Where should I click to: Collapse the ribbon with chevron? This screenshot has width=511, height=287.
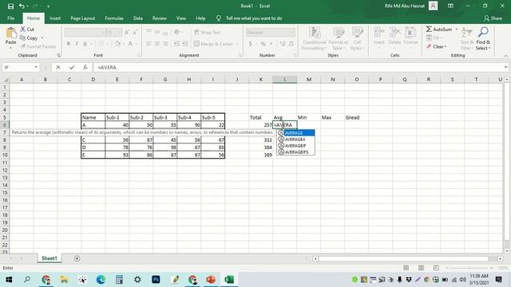[505, 56]
